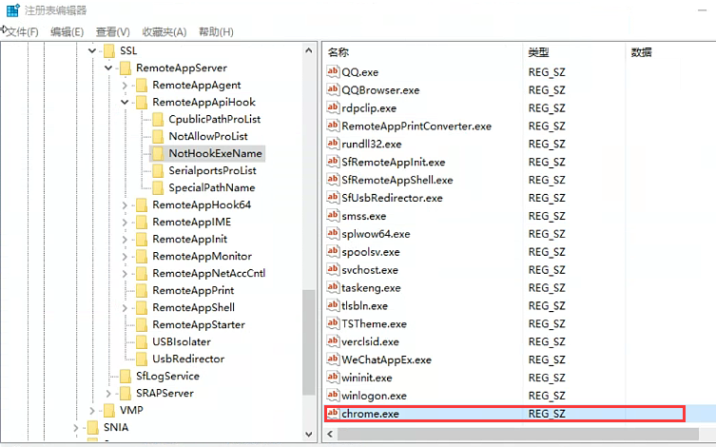Click the string icon of SfUsbRedirector.exe
716x447 pixels.
click(x=333, y=197)
